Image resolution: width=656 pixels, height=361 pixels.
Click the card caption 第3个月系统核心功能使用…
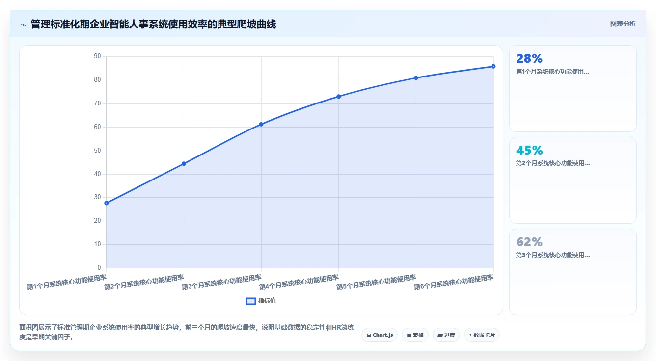click(x=552, y=255)
